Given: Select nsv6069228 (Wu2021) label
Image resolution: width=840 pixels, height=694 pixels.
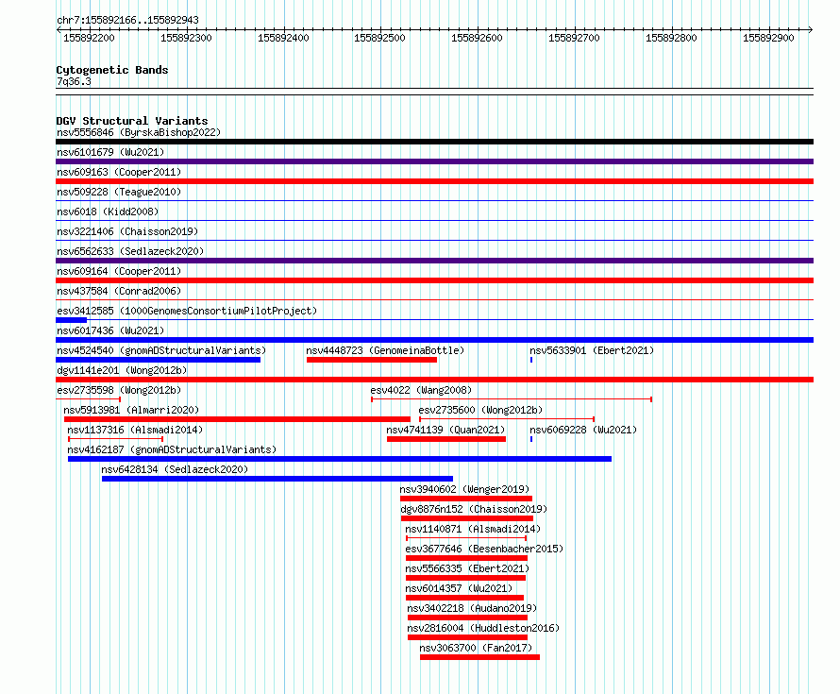Looking at the screenshot, I should (583, 430).
